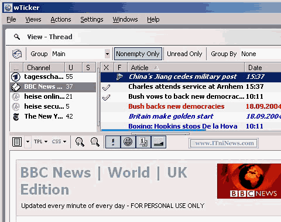This screenshot has width=281, height=222.
Task: Select the heise online channel row
Action: 53,96
